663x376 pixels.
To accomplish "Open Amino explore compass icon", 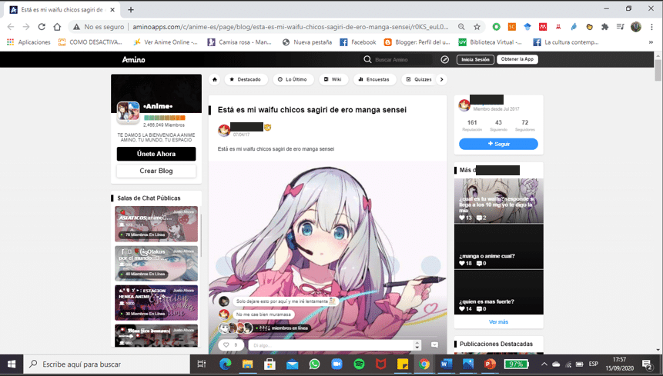I will (x=445, y=59).
